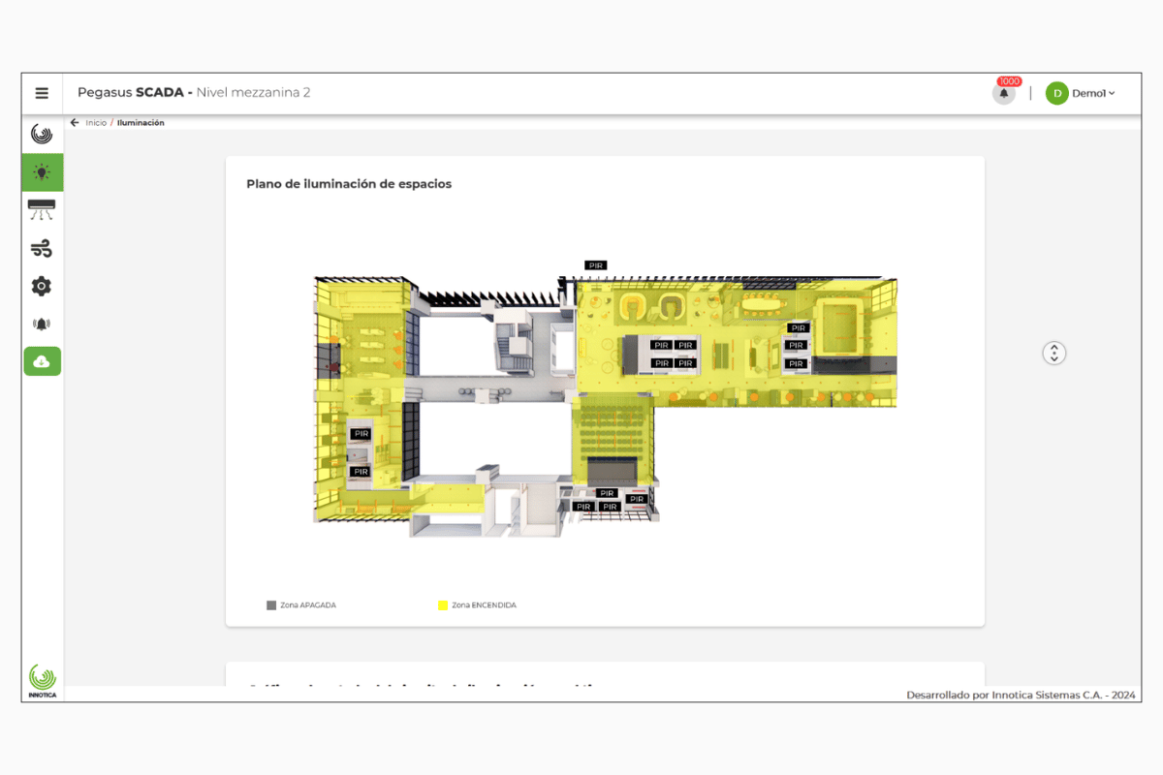Image resolution: width=1163 pixels, height=775 pixels.
Task: Open the settings gear in sidebar
Action: coord(42,286)
